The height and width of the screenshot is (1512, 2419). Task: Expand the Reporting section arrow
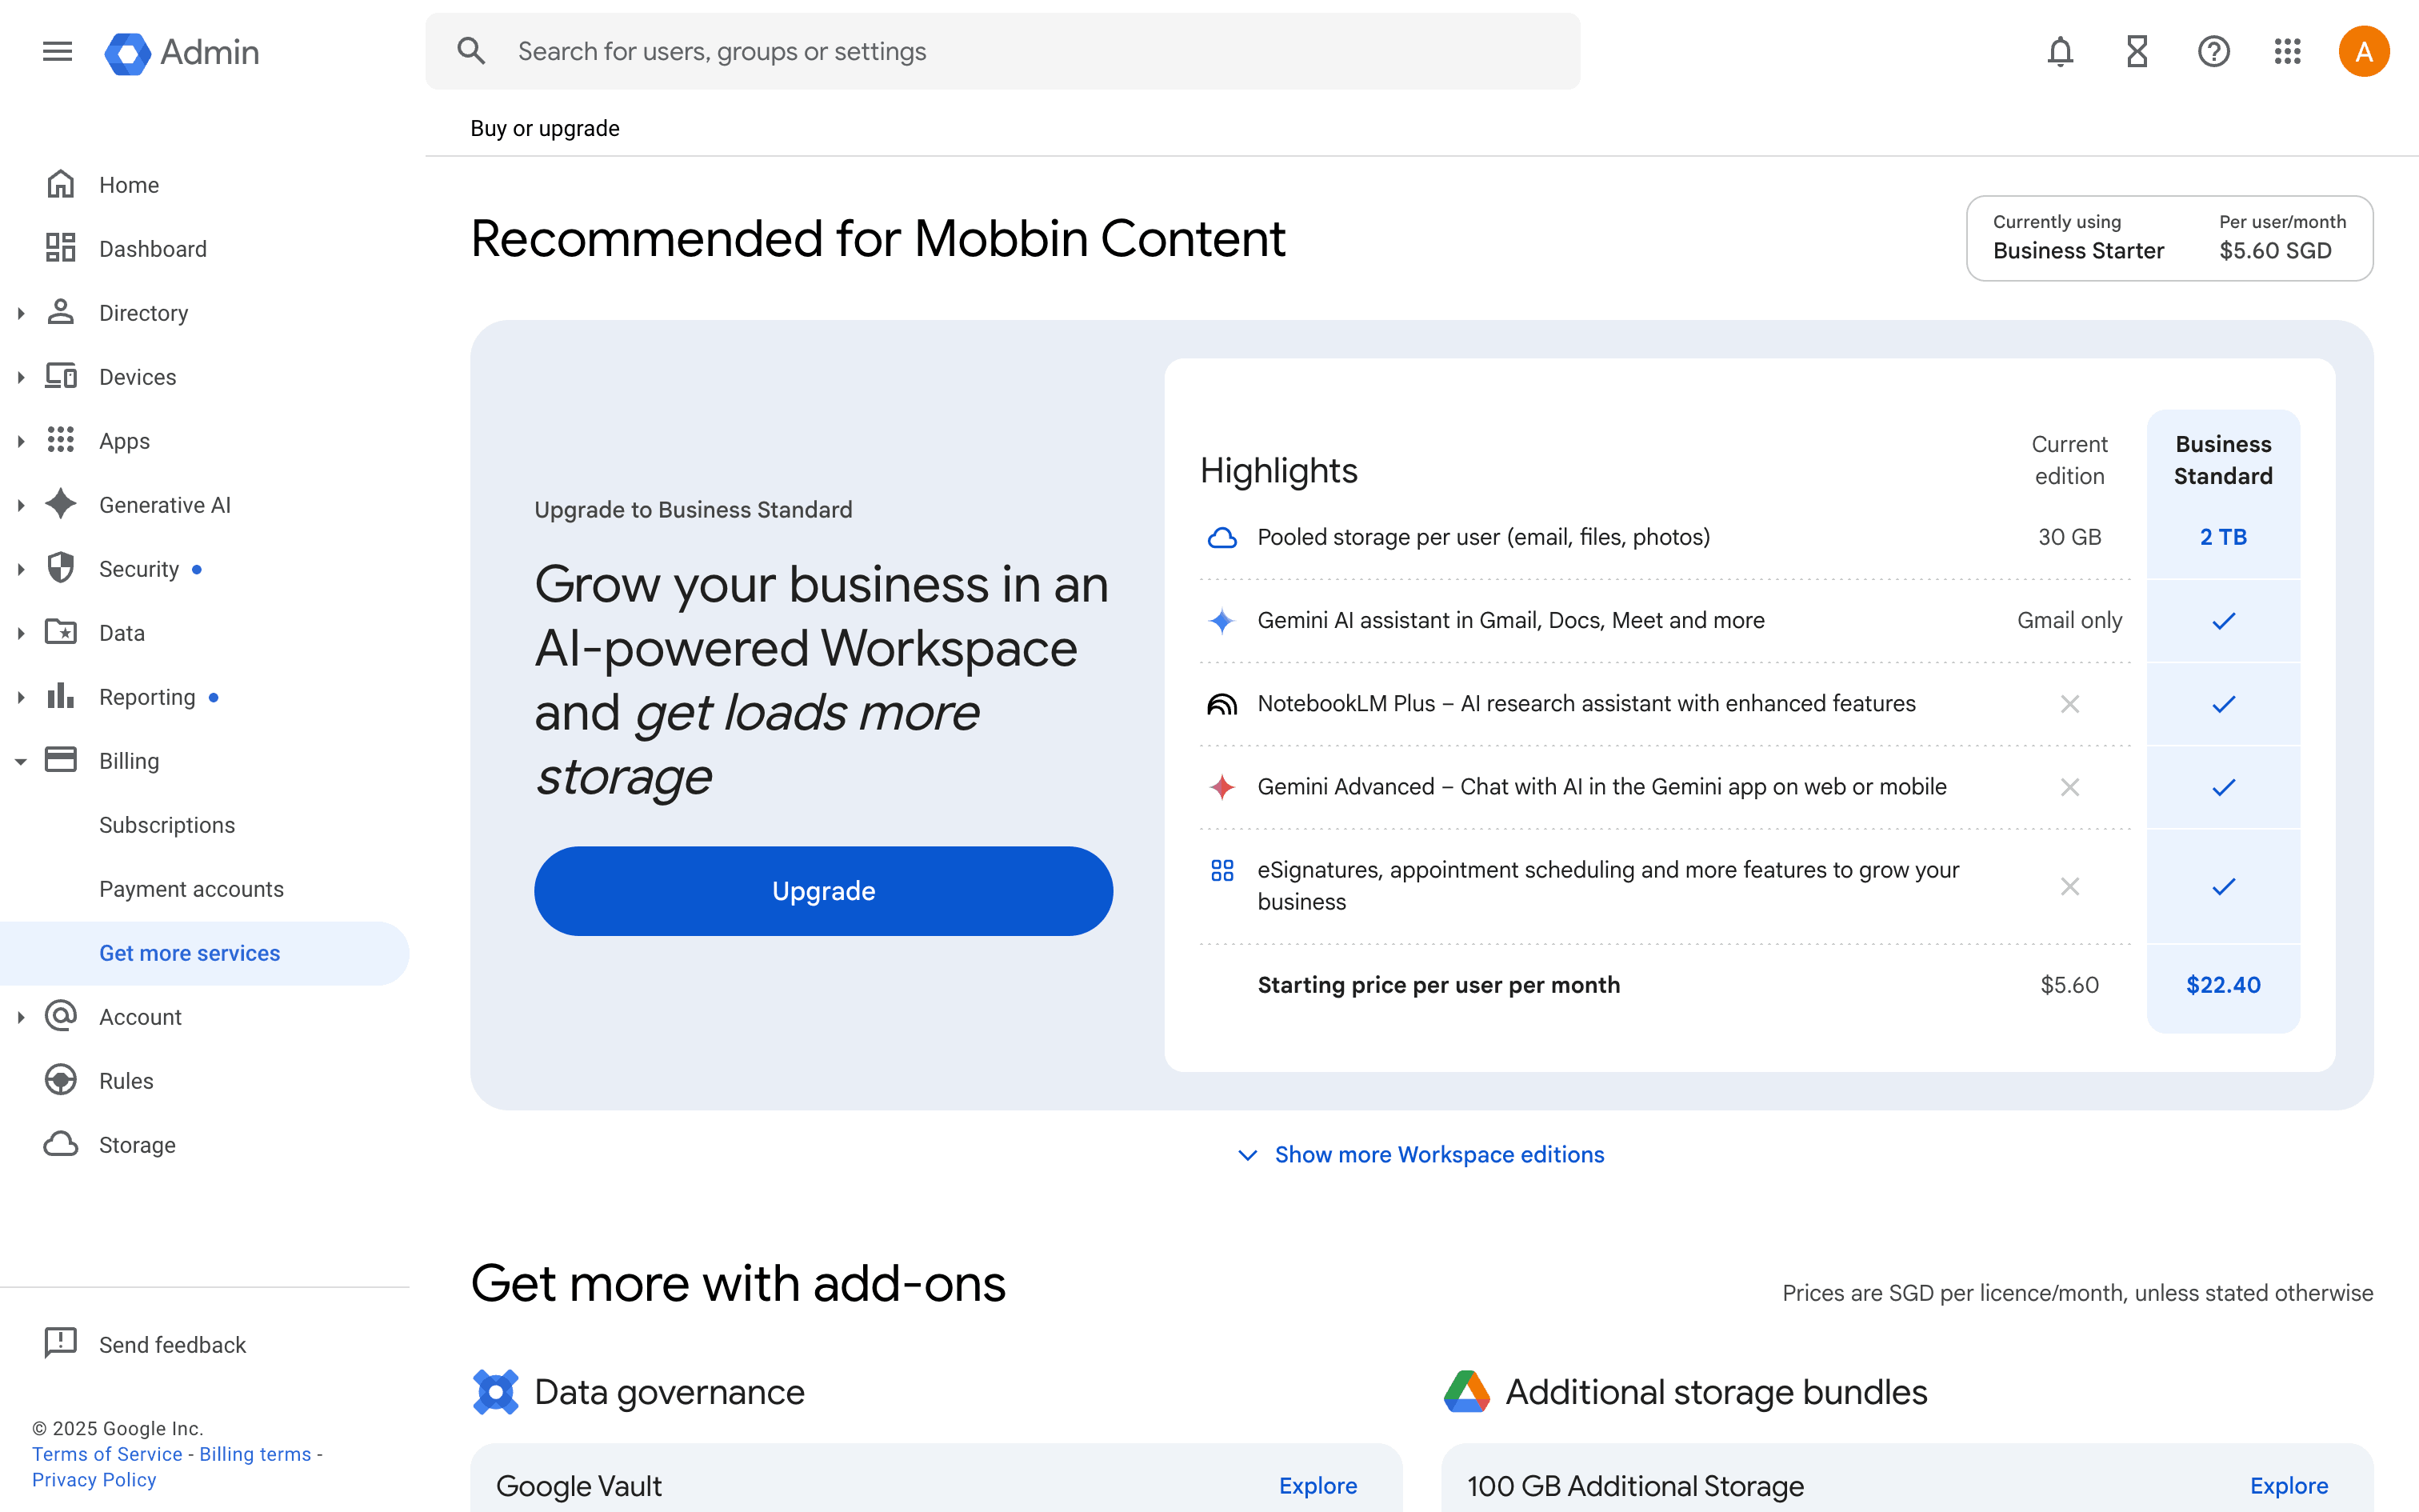[x=21, y=697]
